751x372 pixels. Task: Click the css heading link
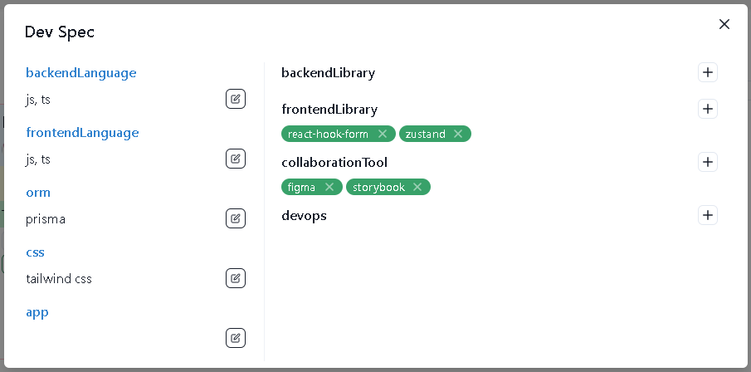tap(35, 252)
